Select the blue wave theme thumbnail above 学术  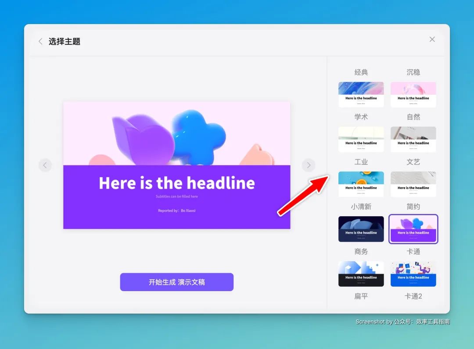click(361, 95)
